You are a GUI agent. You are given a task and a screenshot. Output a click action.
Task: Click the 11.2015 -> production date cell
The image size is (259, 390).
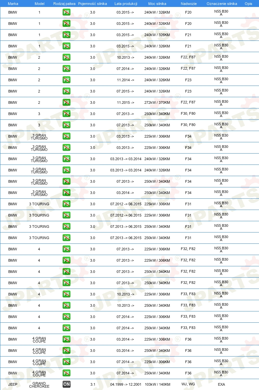click(x=126, y=102)
